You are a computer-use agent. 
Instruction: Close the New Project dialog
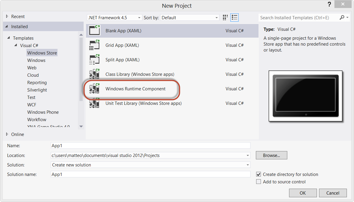(343, 4)
